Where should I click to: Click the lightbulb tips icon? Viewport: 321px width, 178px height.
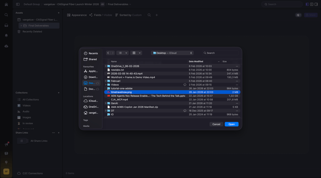6,162
